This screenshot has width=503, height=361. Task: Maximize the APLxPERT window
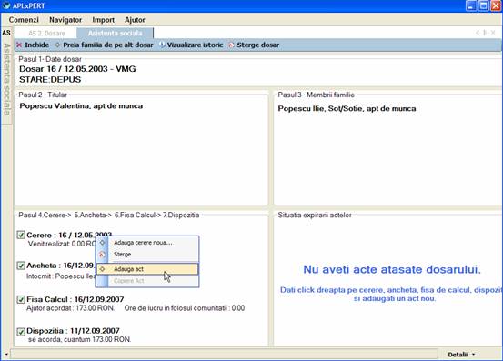tap(483, 5)
